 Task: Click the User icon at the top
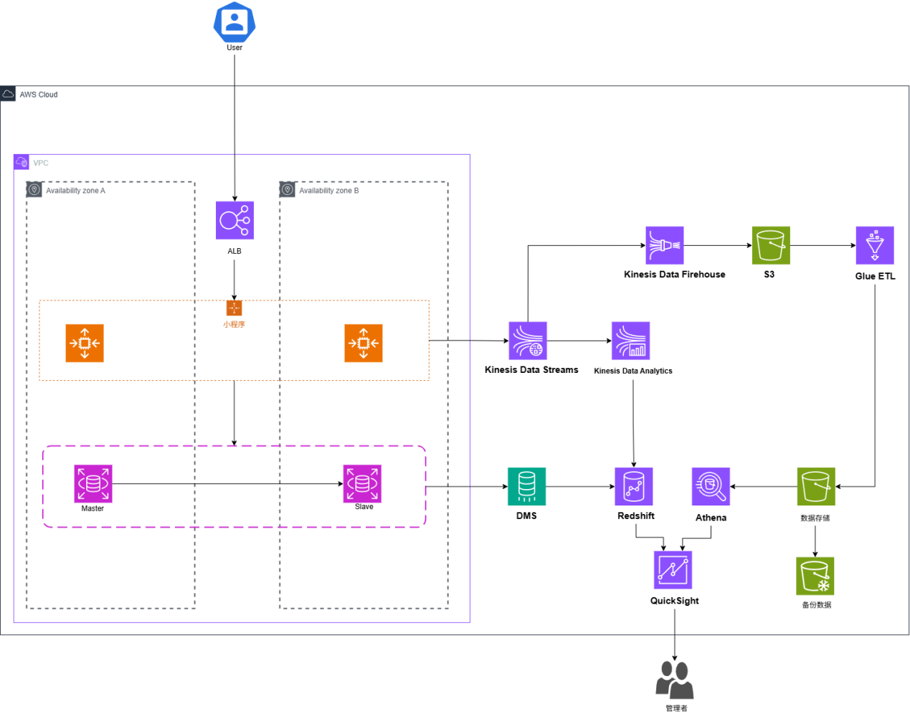tap(234, 22)
